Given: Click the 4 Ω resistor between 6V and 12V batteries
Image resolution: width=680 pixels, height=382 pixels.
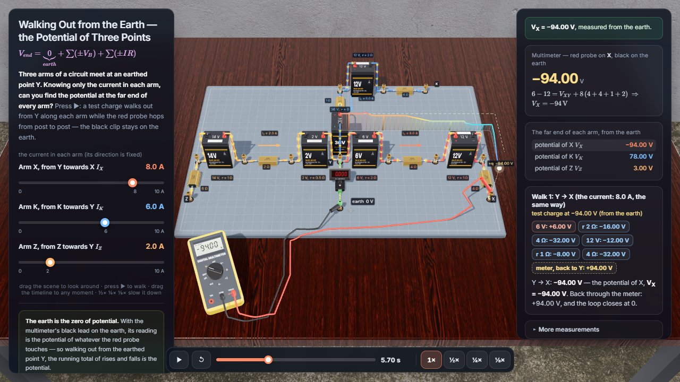Looking at the screenshot, I should pyautogui.click(x=413, y=160).
